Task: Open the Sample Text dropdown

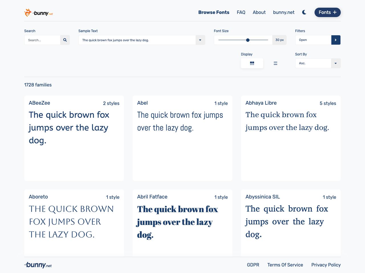Action: [x=200, y=40]
